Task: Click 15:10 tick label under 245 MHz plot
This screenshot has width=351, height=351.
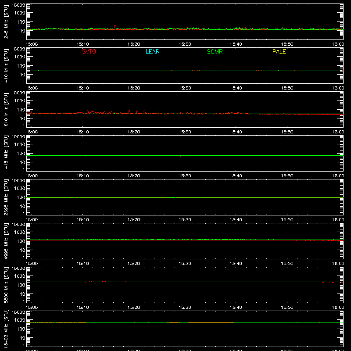Action: [x=83, y=44]
